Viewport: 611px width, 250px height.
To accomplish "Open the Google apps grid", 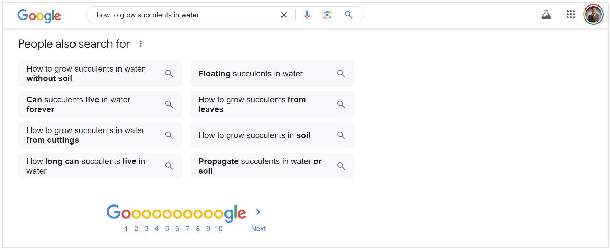I will click(x=570, y=14).
